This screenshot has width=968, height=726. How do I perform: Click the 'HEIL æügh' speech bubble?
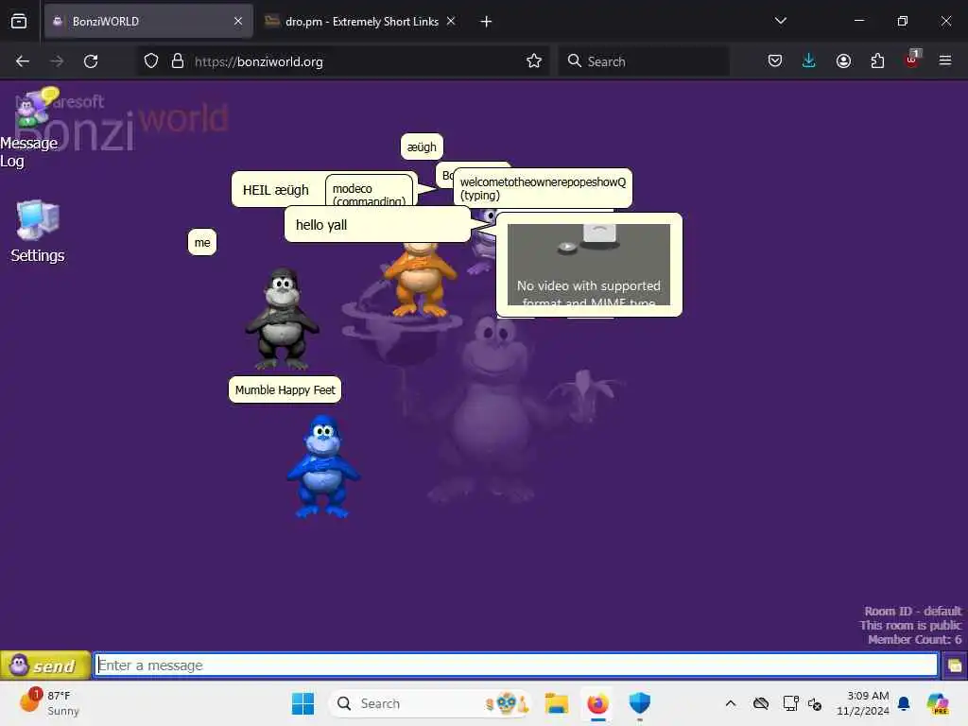point(277,189)
